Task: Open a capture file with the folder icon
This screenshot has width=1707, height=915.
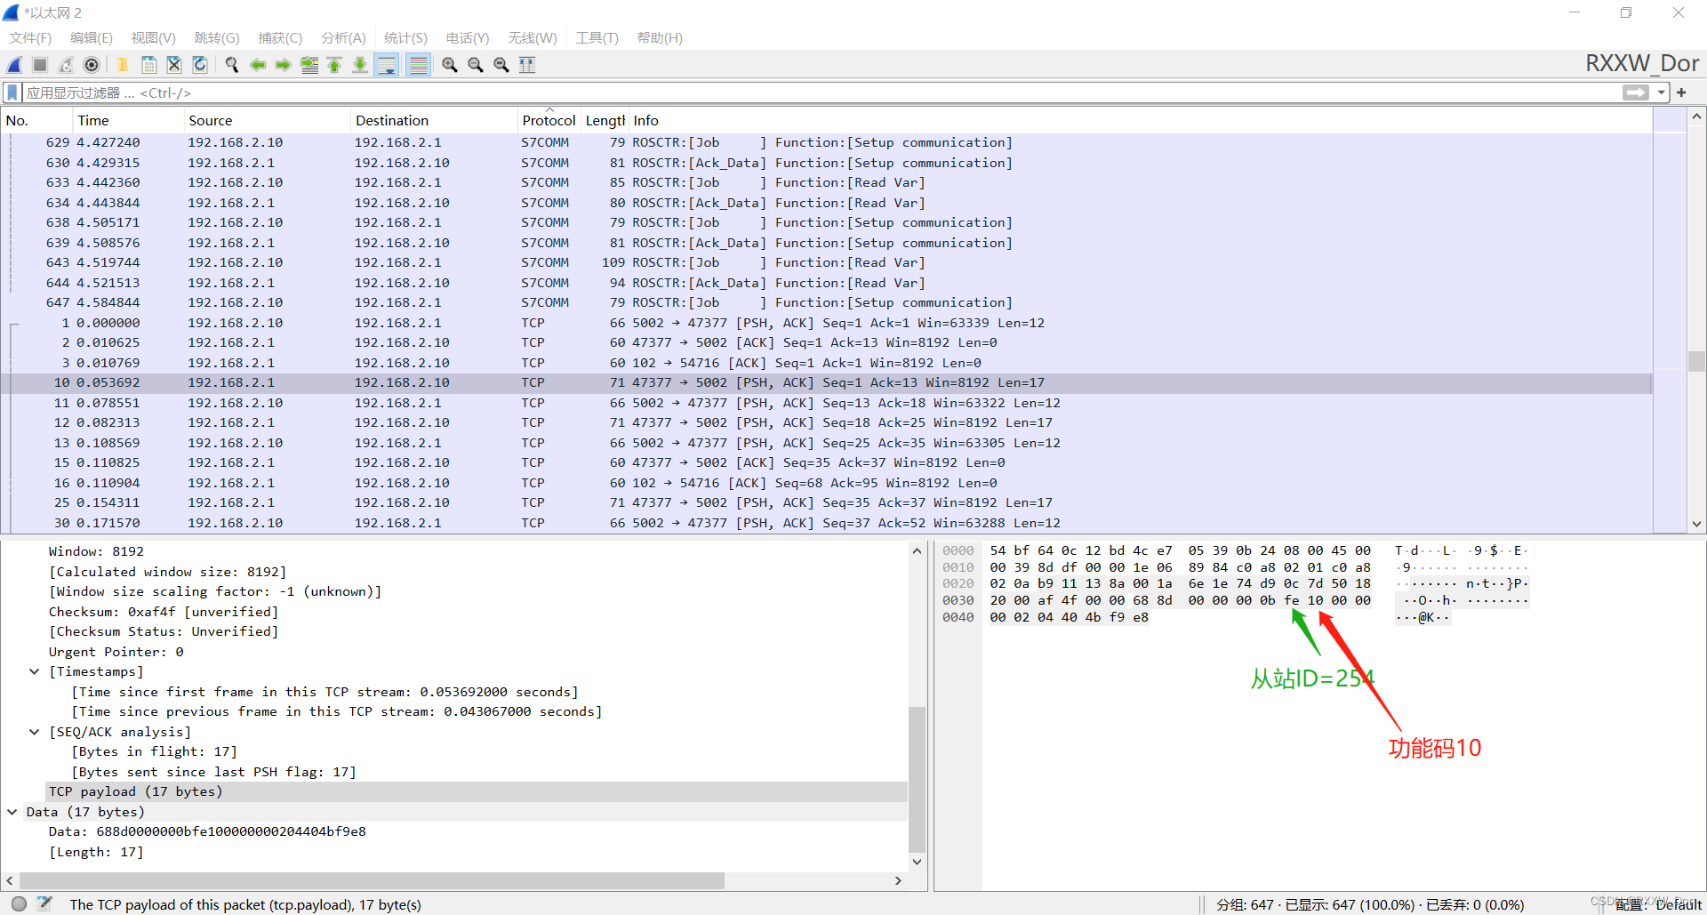Action: (x=124, y=64)
